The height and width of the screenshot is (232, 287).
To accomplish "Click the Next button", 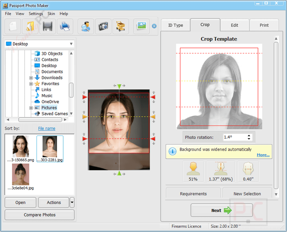I will coord(222,210).
